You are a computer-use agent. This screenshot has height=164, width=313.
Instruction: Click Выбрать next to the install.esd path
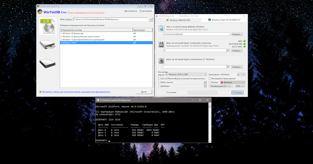pos(237,34)
